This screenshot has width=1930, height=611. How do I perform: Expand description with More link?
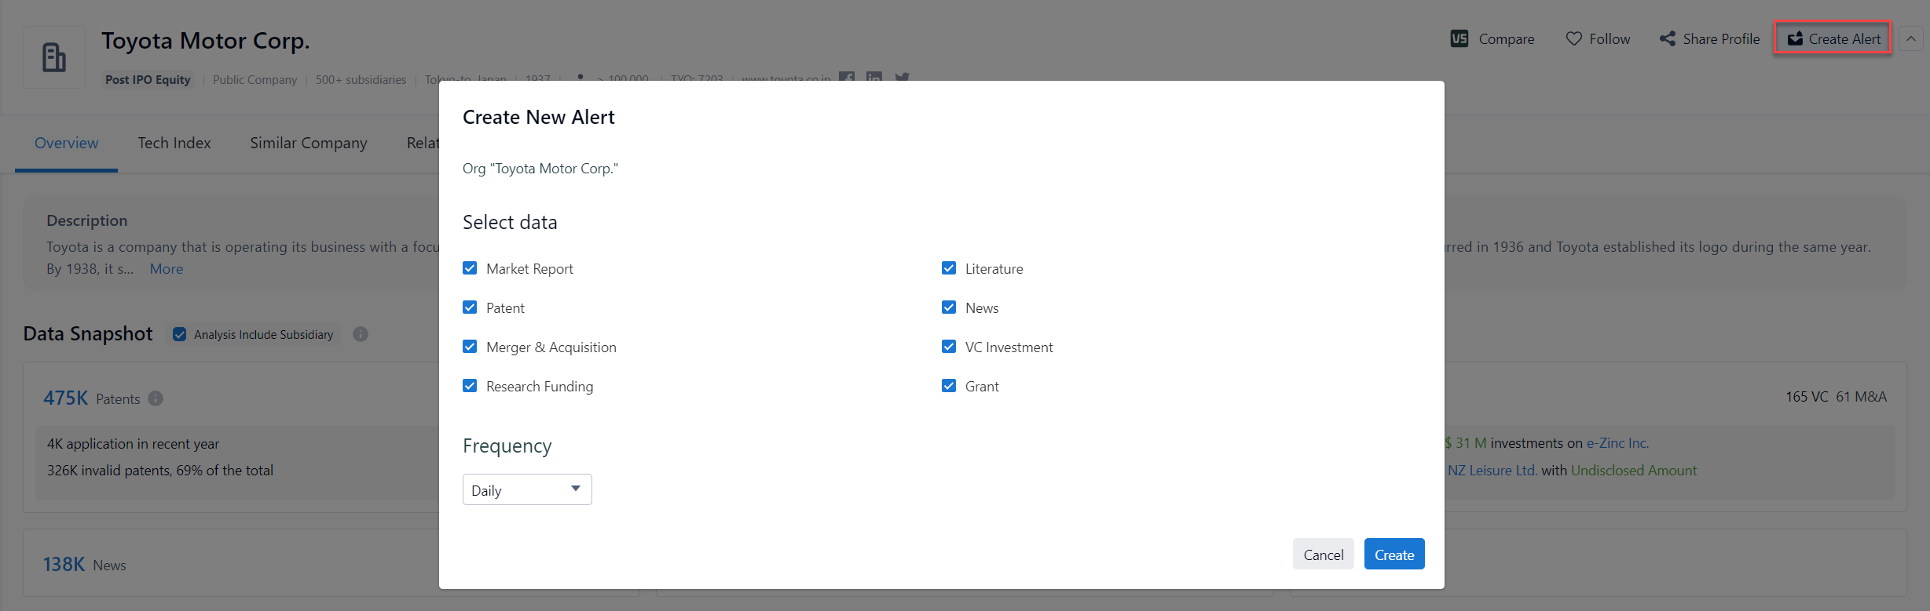pos(166,269)
